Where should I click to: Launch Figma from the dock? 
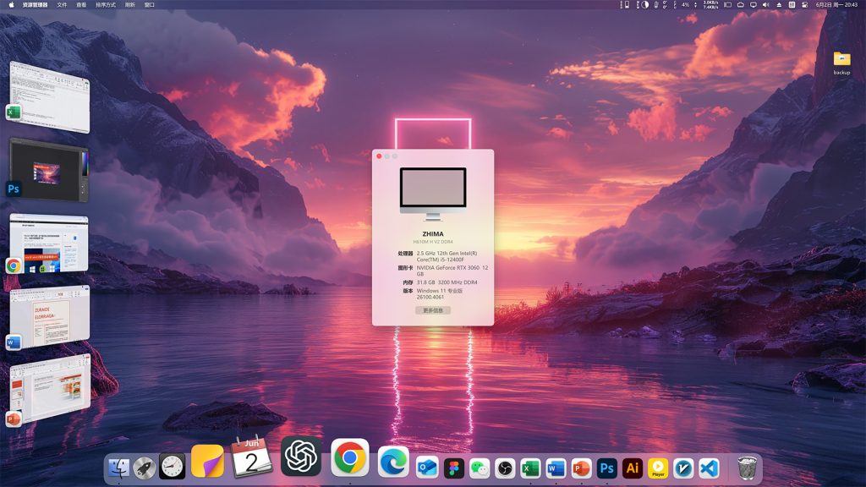click(454, 468)
